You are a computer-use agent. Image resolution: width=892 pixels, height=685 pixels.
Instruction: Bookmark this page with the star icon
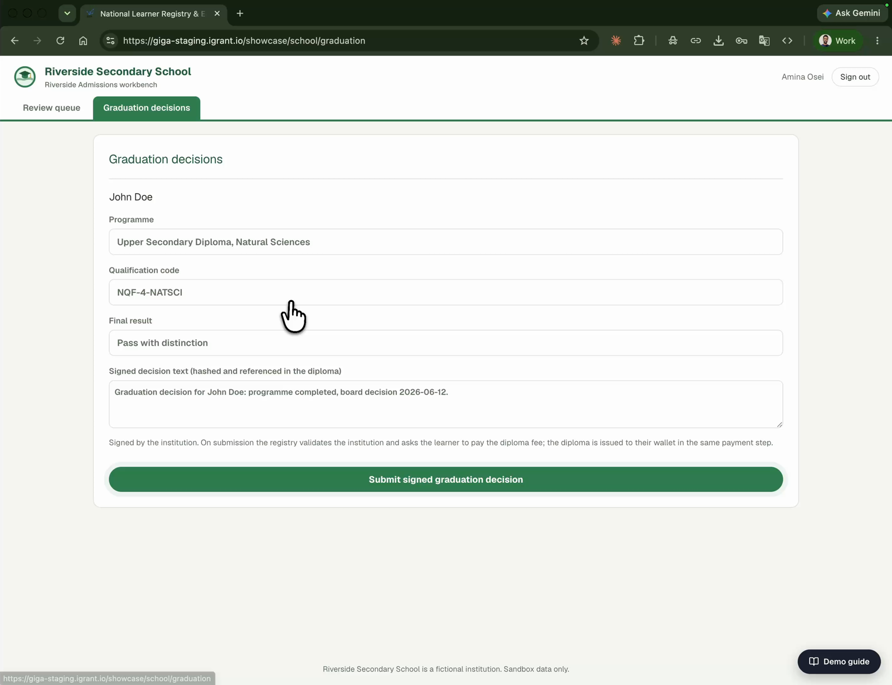pos(584,41)
